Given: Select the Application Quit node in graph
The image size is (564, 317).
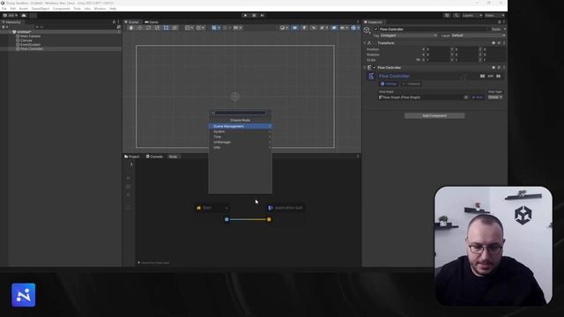Looking at the screenshot, I should (286, 208).
